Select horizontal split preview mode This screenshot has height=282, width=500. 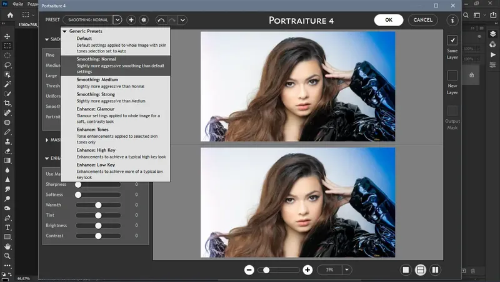[421, 270]
